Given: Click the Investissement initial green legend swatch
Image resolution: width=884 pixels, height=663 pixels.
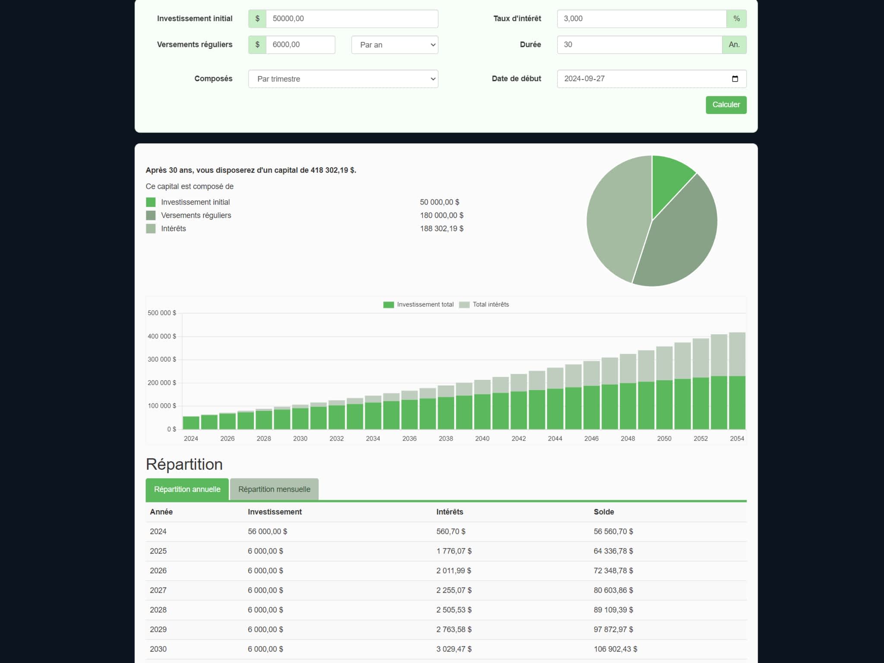Looking at the screenshot, I should [x=151, y=202].
